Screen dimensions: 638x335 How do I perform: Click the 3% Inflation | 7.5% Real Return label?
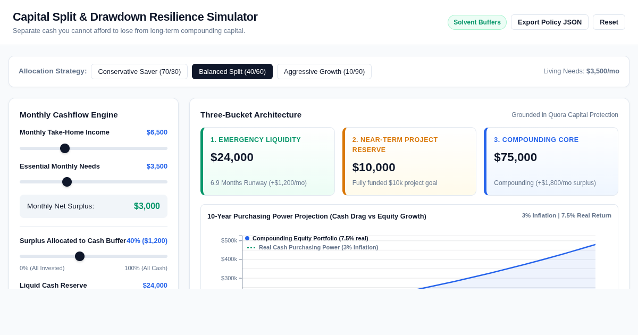point(566,215)
